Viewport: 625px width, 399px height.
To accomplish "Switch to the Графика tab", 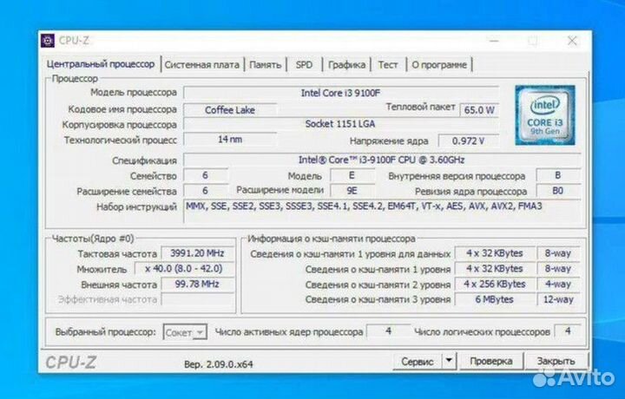I will click(346, 64).
